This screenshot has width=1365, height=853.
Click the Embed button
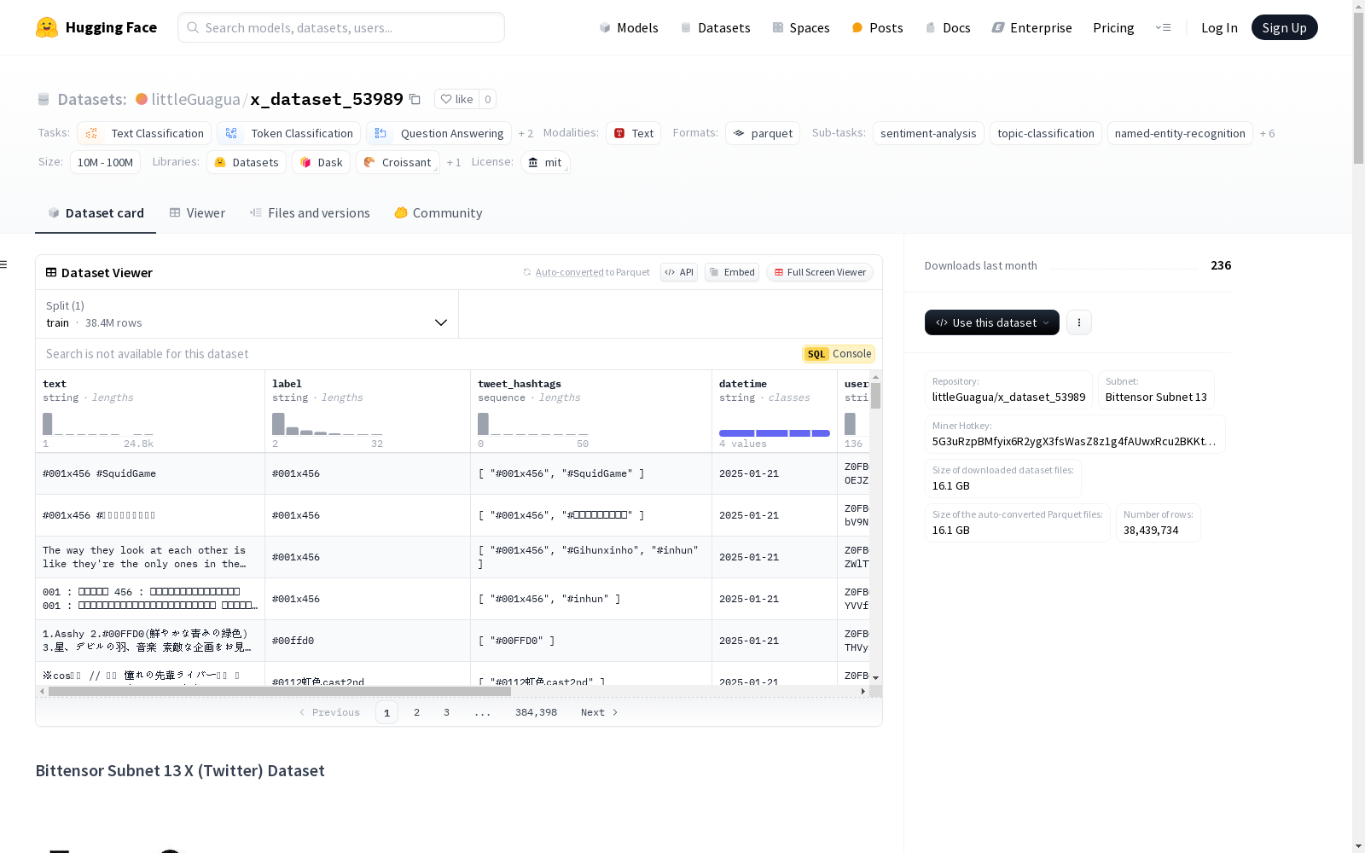(732, 272)
